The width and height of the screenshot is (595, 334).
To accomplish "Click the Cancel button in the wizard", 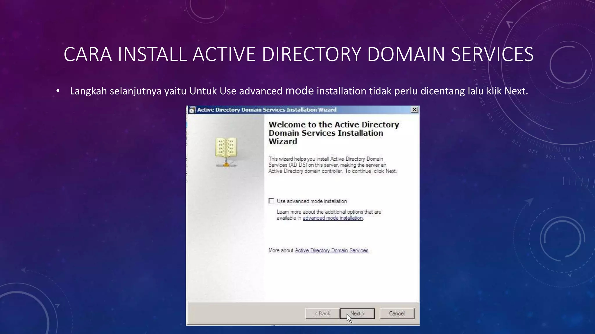I will coord(397,313).
